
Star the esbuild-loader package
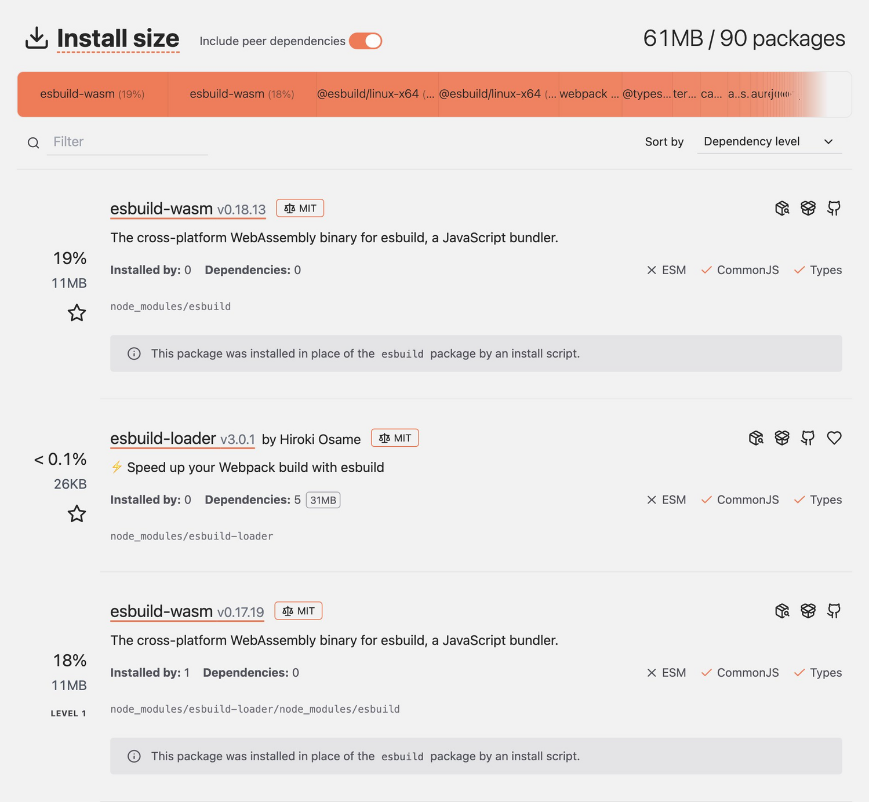point(77,513)
